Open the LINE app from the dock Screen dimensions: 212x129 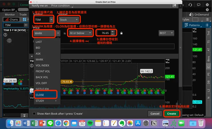click(x=50, y=123)
